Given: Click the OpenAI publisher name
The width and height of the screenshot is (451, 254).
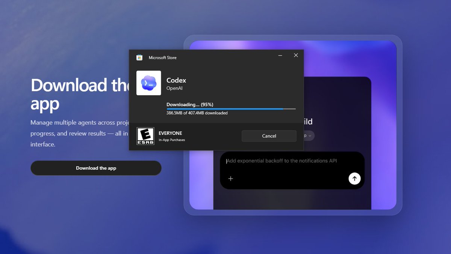Looking at the screenshot, I should (174, 88).
